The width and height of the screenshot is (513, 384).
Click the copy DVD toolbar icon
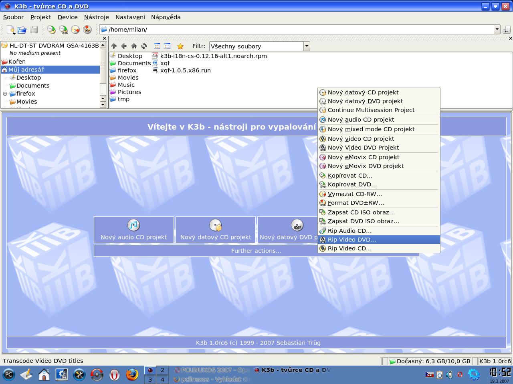pos(63,30)
